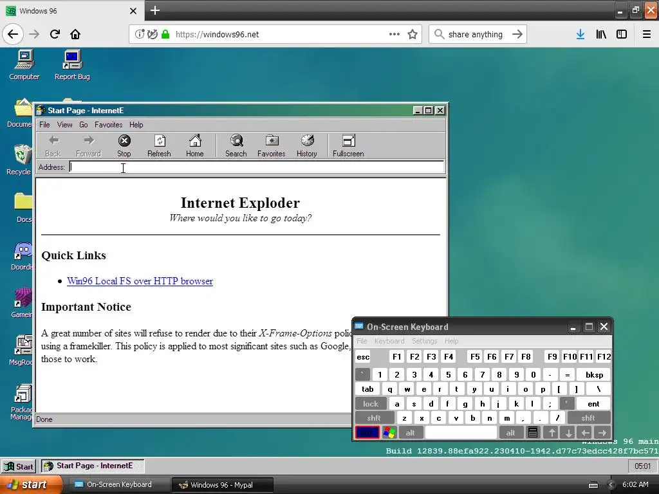The width and height of the screenshot is (659, 494).
Task: Open Settings menu in On-Screen Keyboard
Action: click(425, 341)
